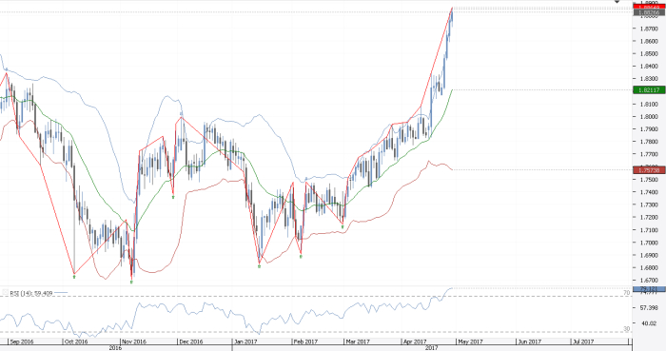
Task: Click the green fractal arrow under the October 2016 low
Action: point(74,277)
